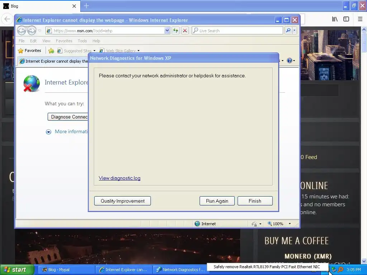Click the IE refresh icon
This screenshot has height=275, width=367.
(176, 31)
